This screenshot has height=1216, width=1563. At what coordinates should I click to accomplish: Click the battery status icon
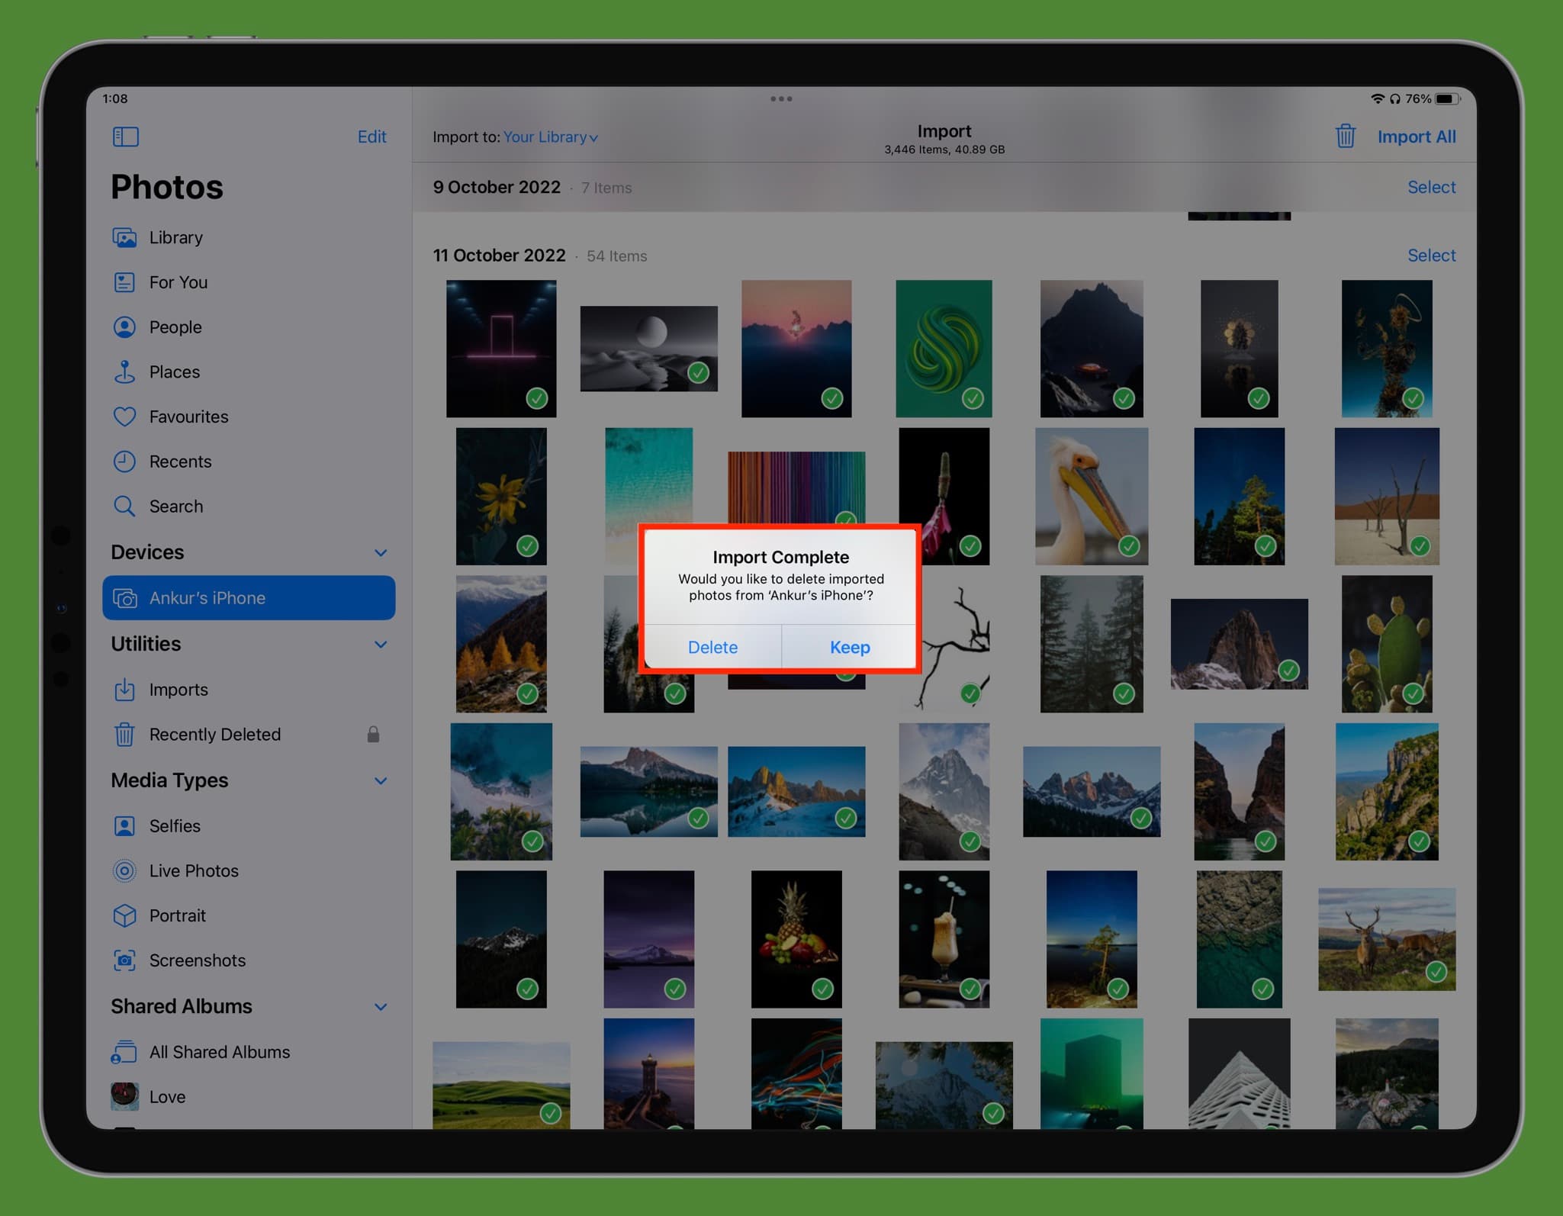[1447, 99]
